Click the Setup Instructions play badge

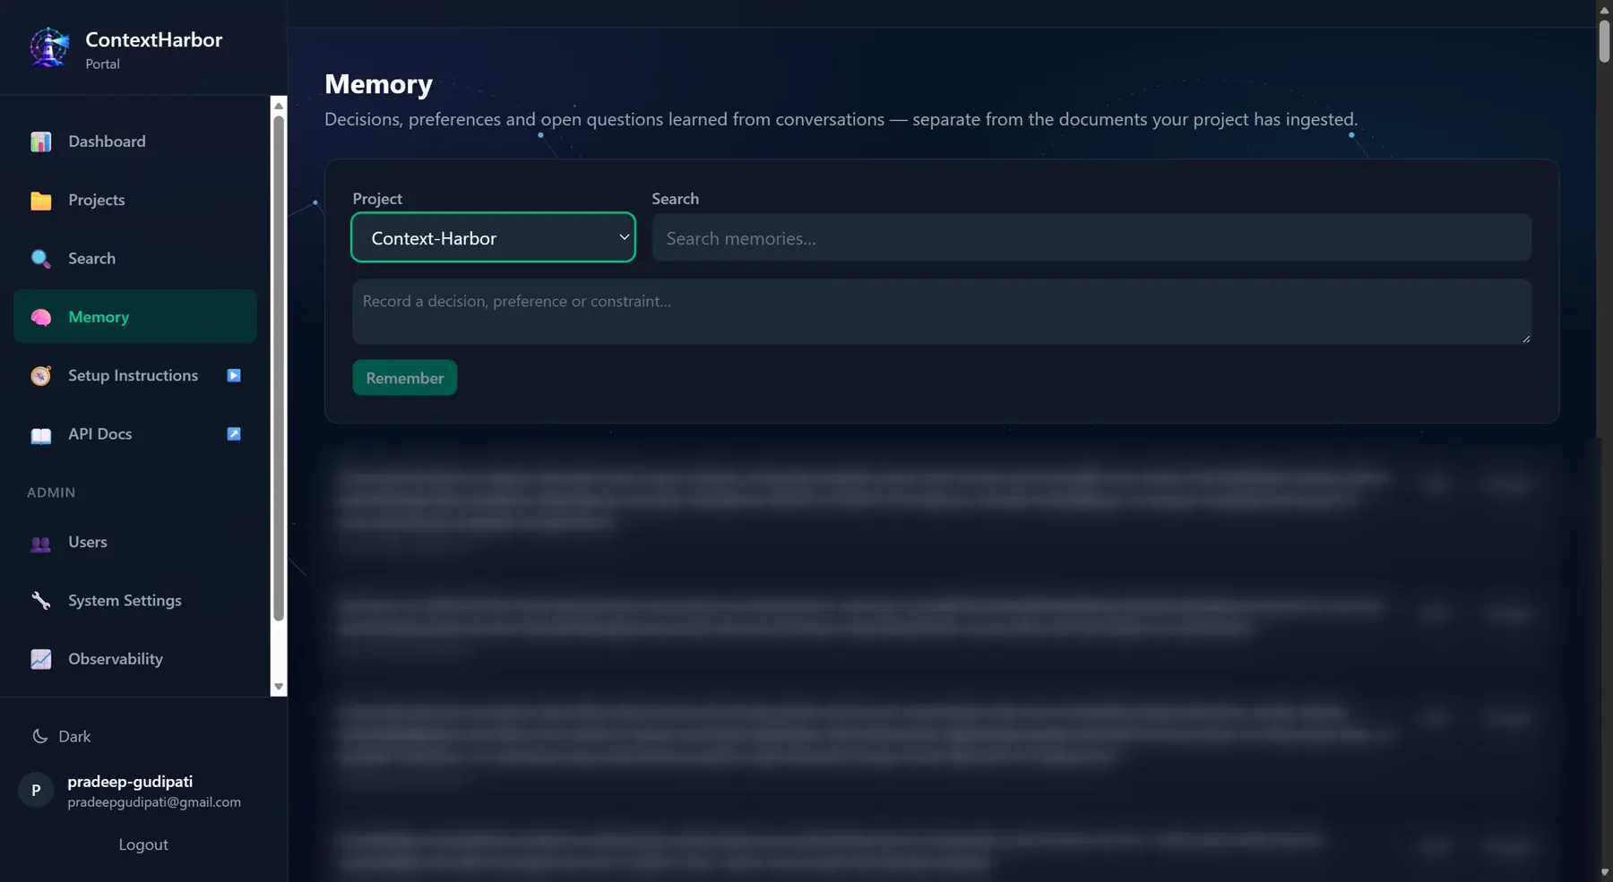click(234, 375)
